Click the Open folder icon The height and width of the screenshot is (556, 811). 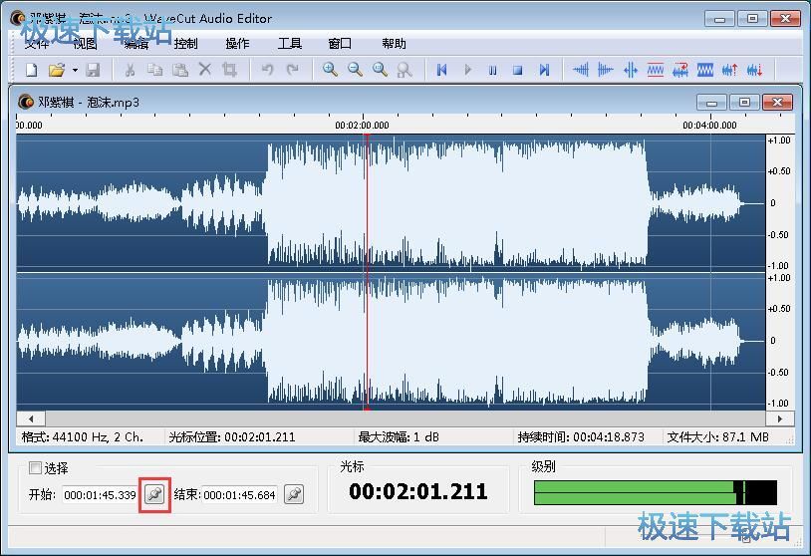[x=57, y=70]
